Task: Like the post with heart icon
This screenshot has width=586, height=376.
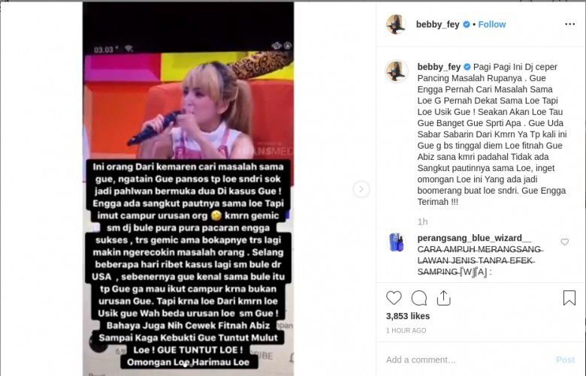Action: (394, 298)
